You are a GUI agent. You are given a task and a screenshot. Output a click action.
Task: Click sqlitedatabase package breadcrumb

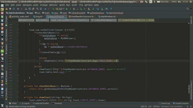coord(96,13)
